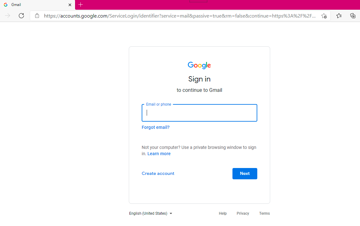
Task: Reload the current page
Action: [x=21, y=16]
